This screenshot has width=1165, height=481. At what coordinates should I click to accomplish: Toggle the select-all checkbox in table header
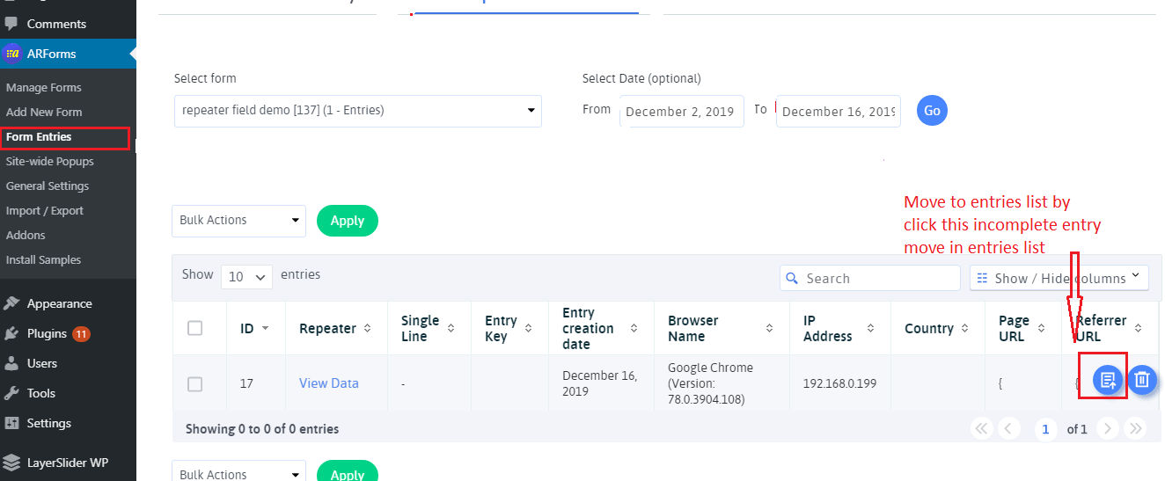[195, 328]
